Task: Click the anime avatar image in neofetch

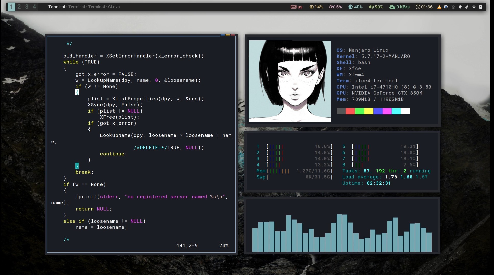Action: (x=290, y=81)
